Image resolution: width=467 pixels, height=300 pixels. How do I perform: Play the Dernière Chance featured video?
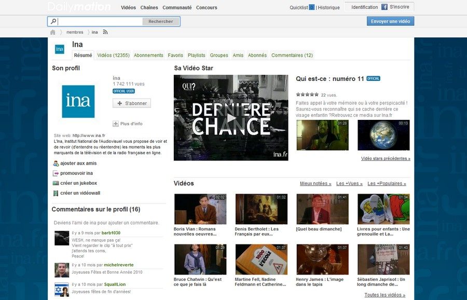tap(231, 118)
